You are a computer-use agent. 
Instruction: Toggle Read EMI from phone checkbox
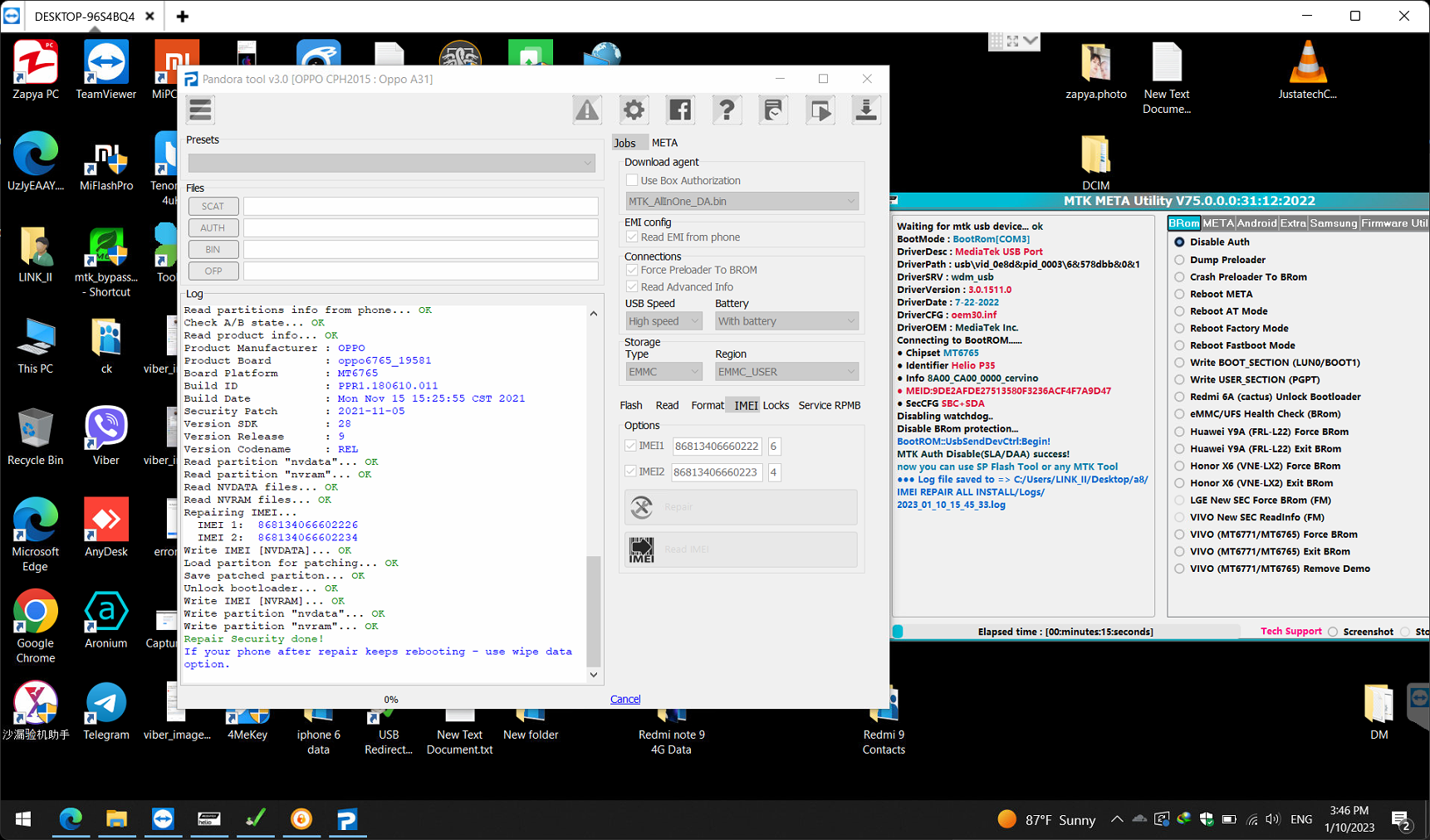[632, 237]
